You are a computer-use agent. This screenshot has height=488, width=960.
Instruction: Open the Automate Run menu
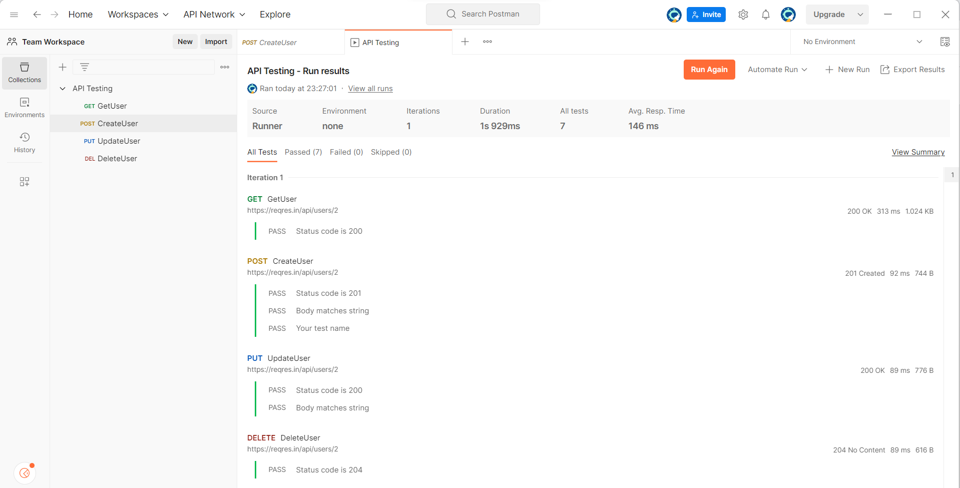pos(776,70)
